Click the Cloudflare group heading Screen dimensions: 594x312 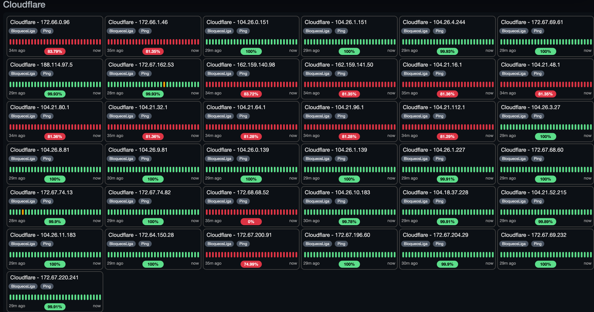tap(24, 5)
